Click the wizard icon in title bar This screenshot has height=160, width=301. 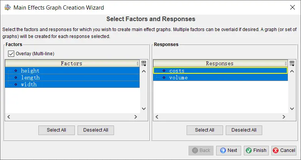[7, 7]
